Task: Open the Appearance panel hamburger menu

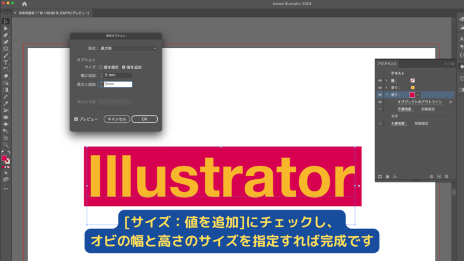Action: pyautogui.click(x=453, y=64)
